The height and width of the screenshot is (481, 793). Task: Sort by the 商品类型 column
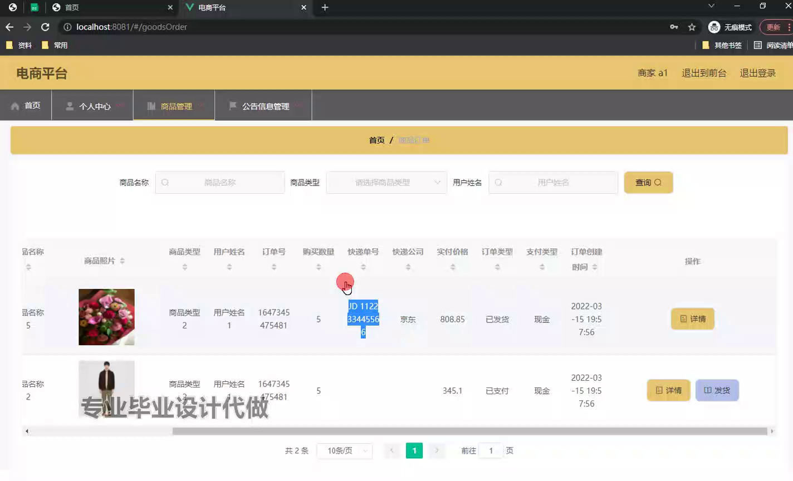tap(184, 267)
